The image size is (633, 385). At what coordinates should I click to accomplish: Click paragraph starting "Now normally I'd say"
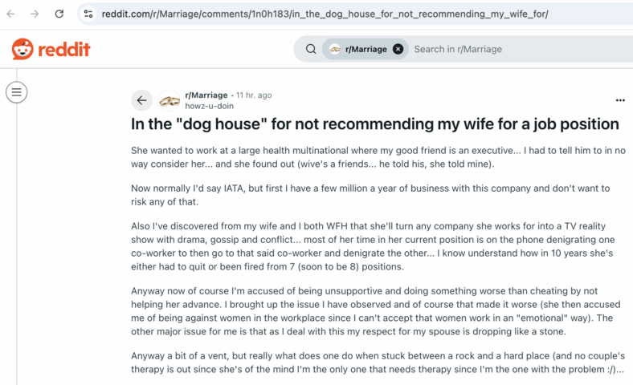pos(370,195)
